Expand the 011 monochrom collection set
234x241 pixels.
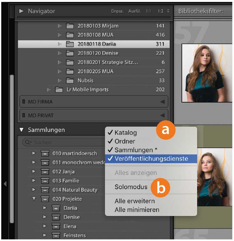(x=34, y=162)
